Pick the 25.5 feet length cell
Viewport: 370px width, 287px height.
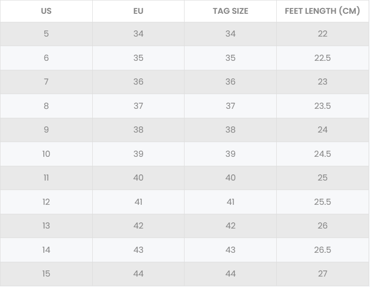(322, 202)
